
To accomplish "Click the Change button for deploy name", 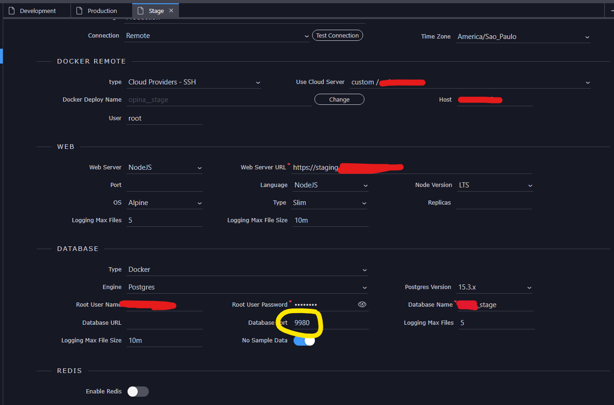I will [x=339, y=99].
